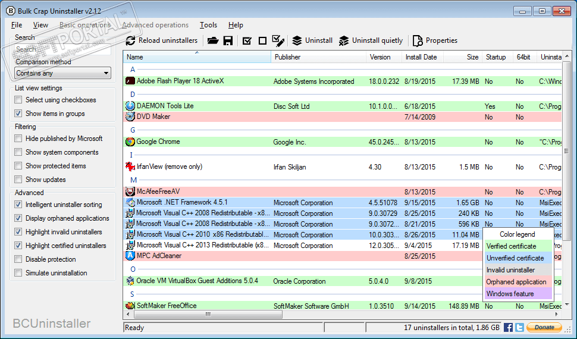Open the Facebook link icon

508,327
